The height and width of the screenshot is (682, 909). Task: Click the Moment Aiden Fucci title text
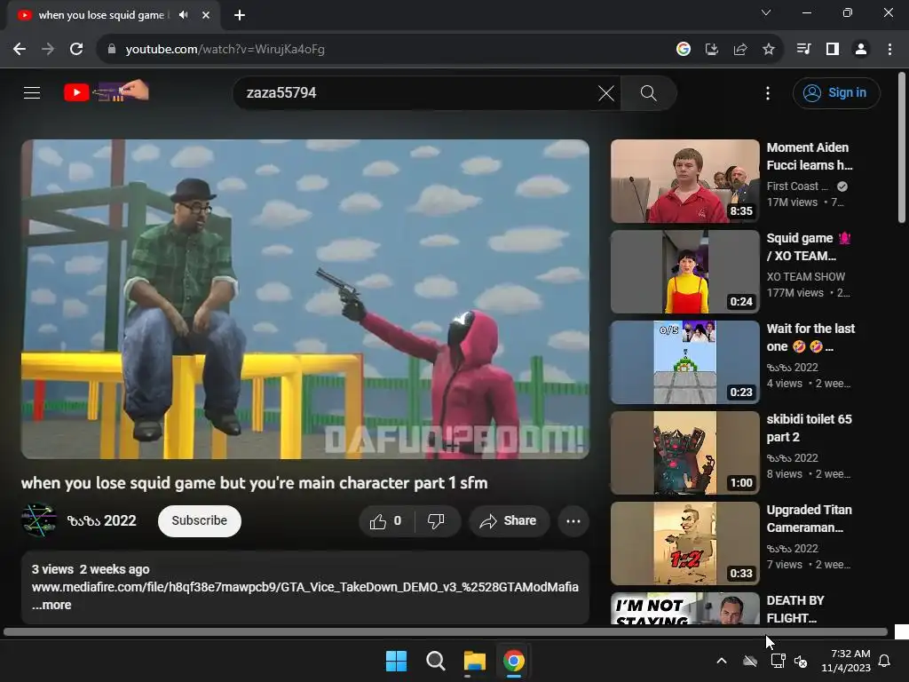pos(810,156)
